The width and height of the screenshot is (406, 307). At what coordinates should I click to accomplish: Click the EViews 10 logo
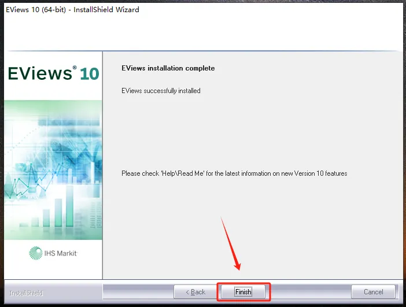point(54,73)
